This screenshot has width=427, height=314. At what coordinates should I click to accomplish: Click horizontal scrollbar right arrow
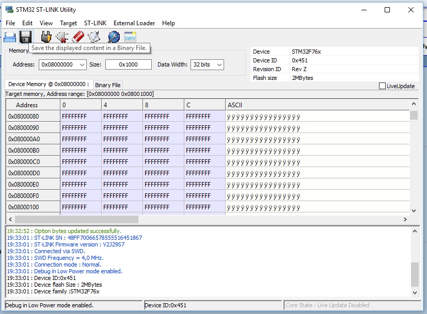(405, 220)
